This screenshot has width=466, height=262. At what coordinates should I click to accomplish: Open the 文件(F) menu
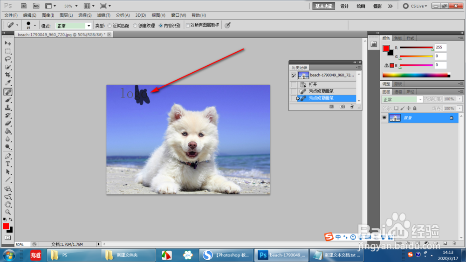(x=11, y=15)
